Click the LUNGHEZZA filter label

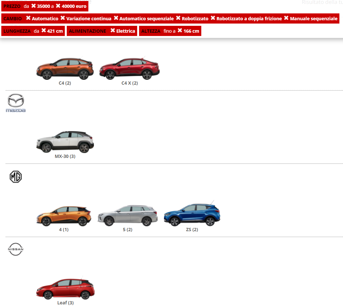pos(17,31)
